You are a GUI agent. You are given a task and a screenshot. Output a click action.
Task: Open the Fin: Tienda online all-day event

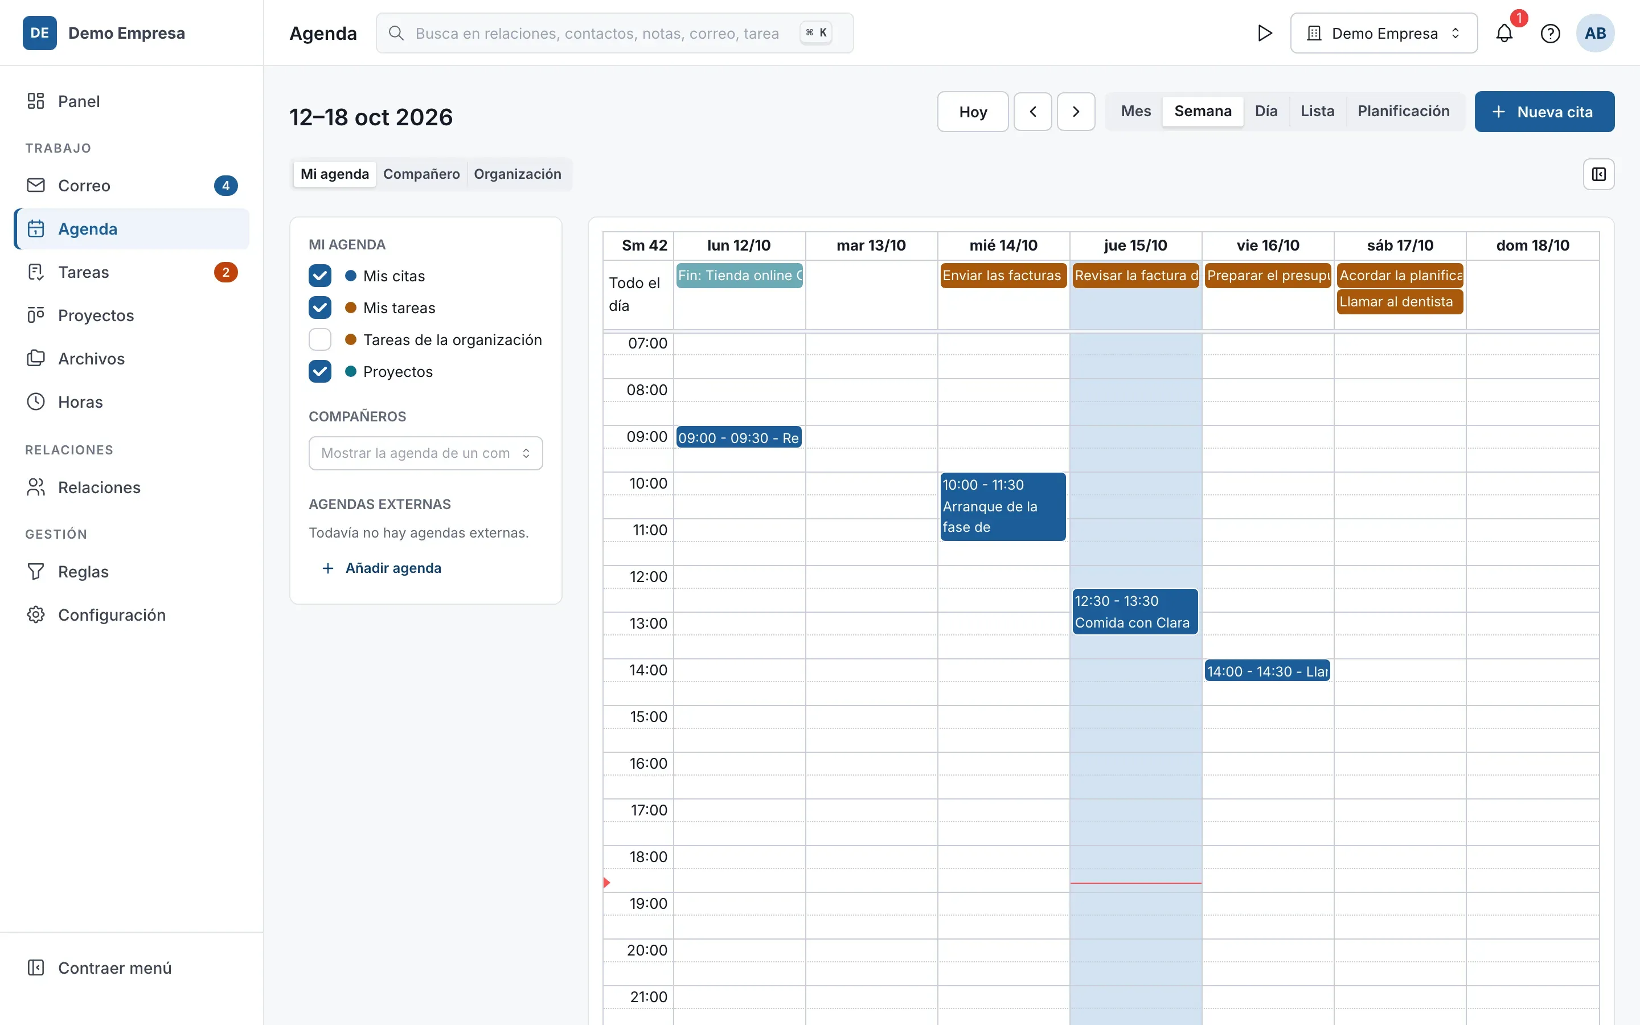pos(739,275)
